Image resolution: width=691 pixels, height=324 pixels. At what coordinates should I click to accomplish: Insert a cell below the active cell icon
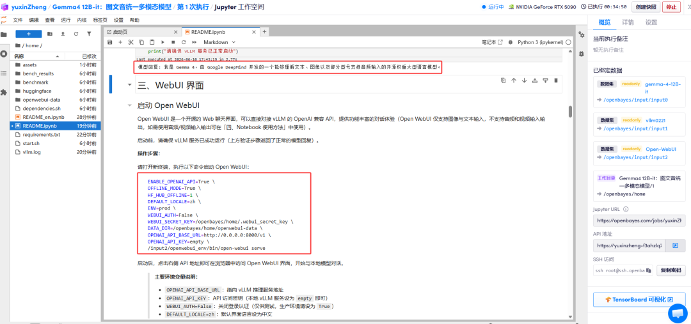[545, 81]
